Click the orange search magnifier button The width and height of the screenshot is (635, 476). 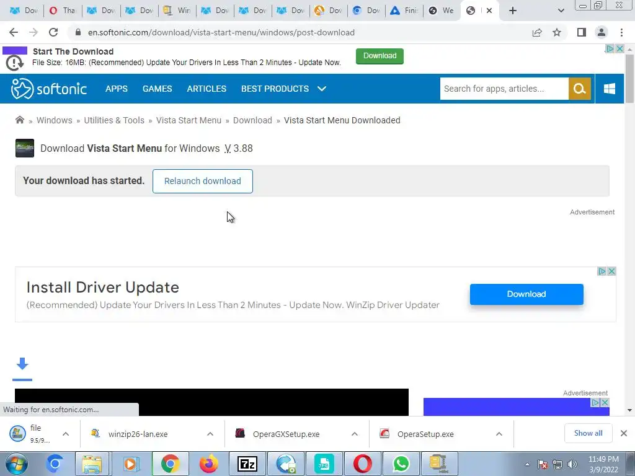(580, 89)
